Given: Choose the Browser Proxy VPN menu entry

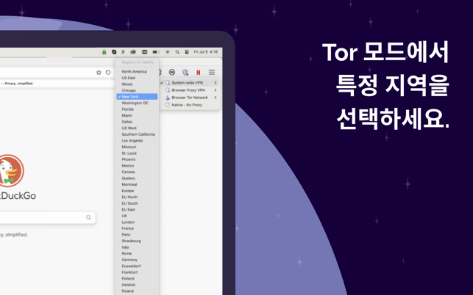Looking at the screenshot, I should 190,90.
